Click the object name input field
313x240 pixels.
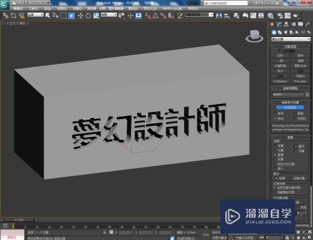(289, 95)
